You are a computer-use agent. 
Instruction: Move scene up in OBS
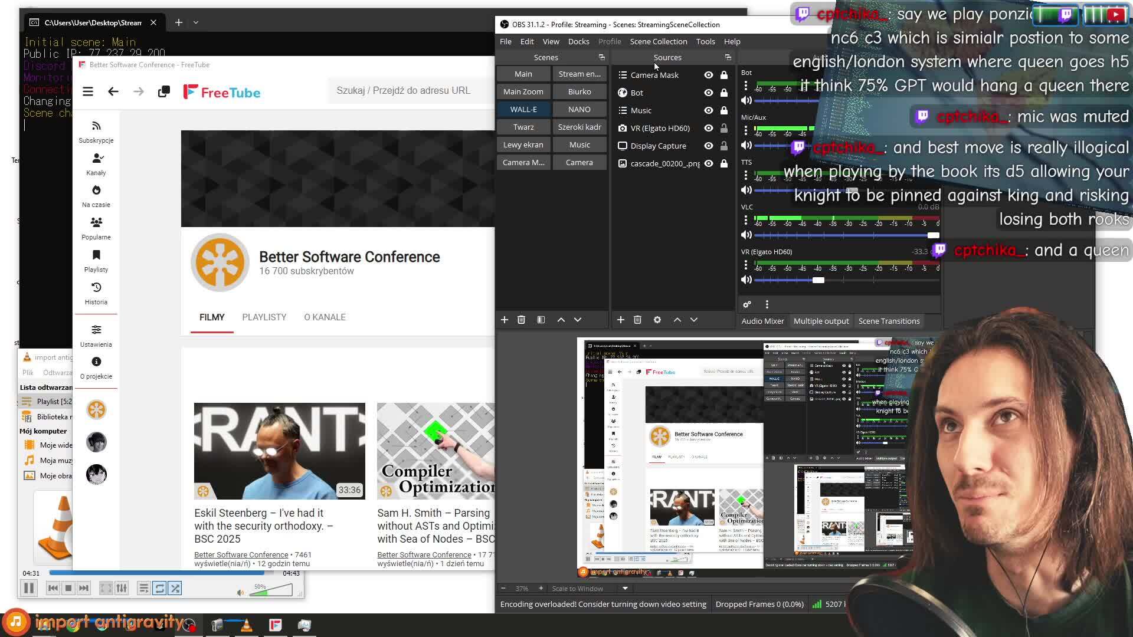pyautogui.click(x=561, y=320)
